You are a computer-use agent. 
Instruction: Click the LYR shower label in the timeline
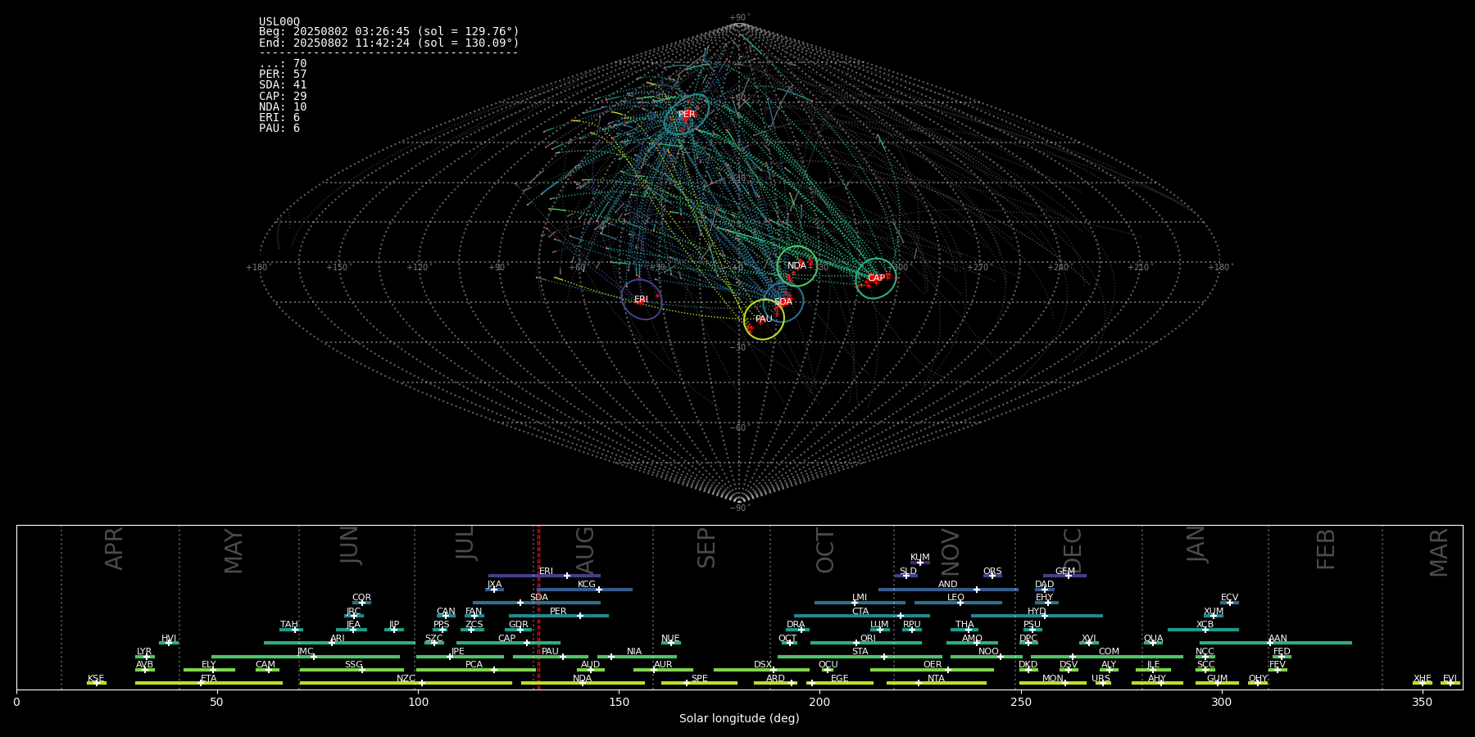[144, 652]
